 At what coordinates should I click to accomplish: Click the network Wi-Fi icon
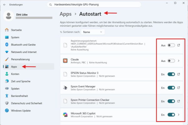click(x=7, y=52)
